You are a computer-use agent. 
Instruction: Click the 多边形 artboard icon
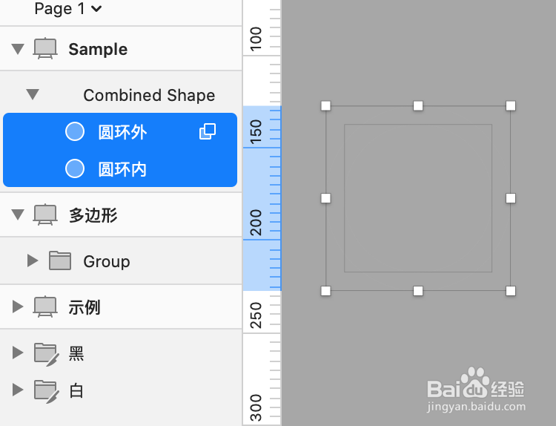pos(45,214)
